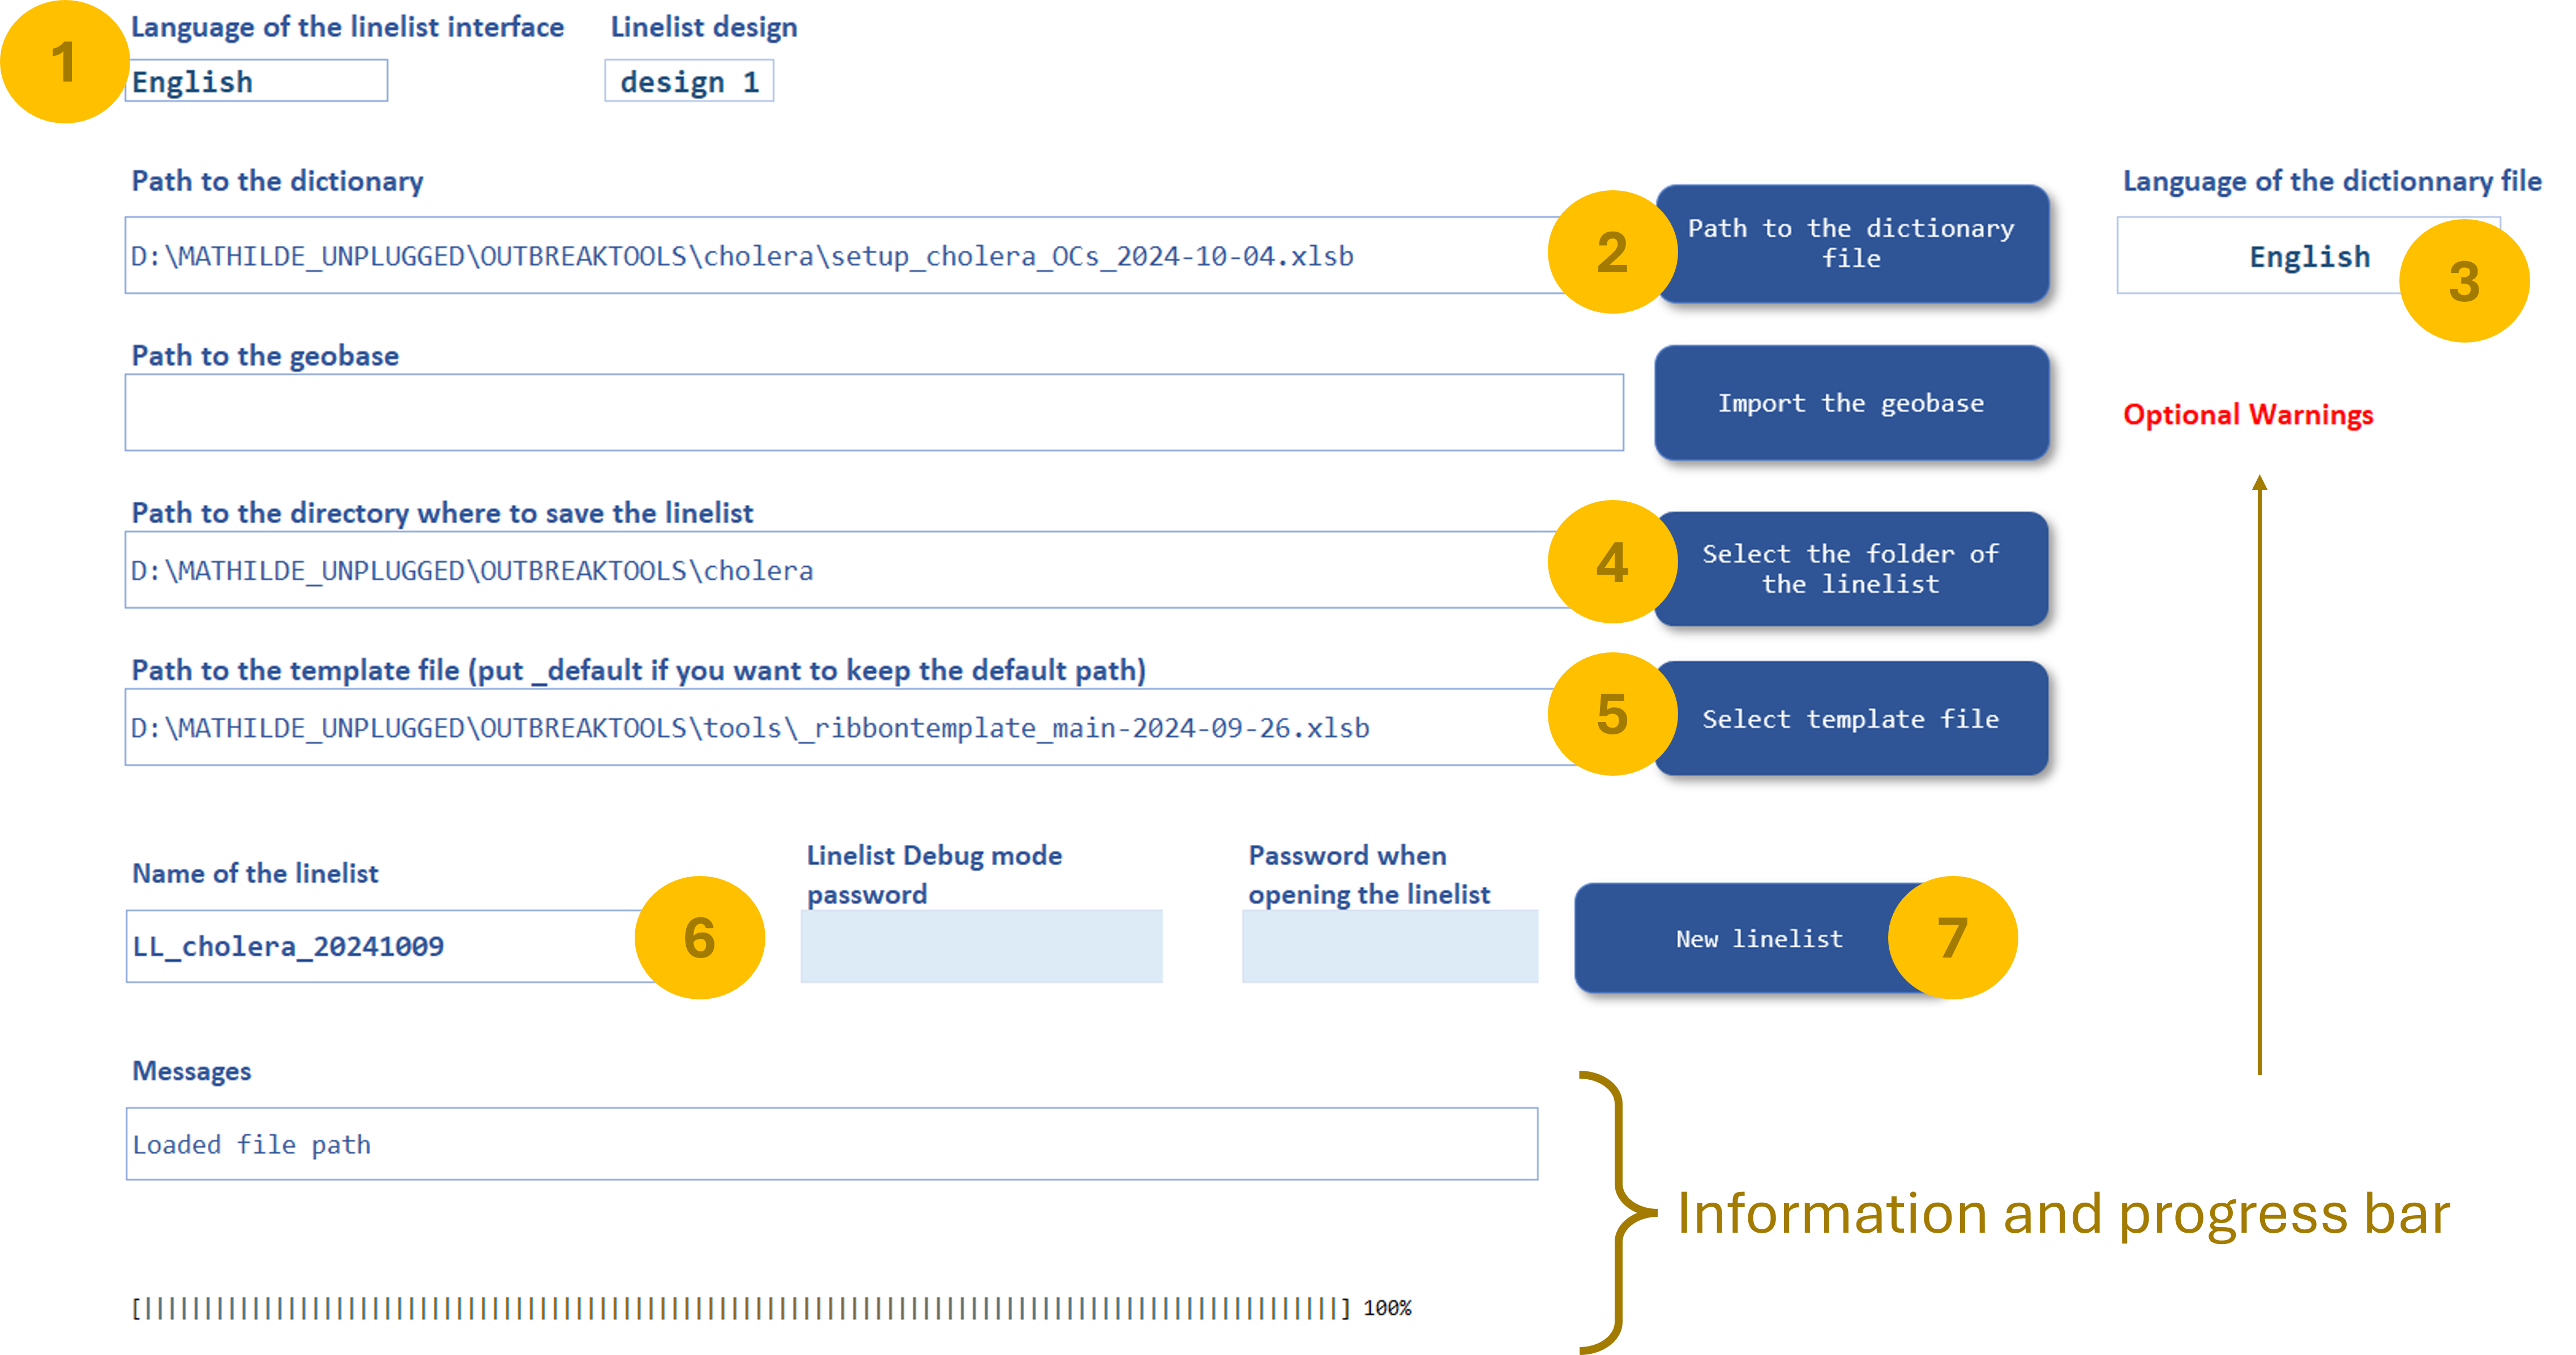Click the 'Linelist design' label
Image resolution: width=2576 pixels, height=1355 pixels.
[x=704, y=27]
